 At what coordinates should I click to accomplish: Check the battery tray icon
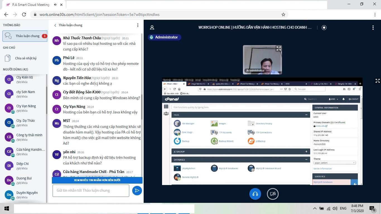click(x=321, y=208)
